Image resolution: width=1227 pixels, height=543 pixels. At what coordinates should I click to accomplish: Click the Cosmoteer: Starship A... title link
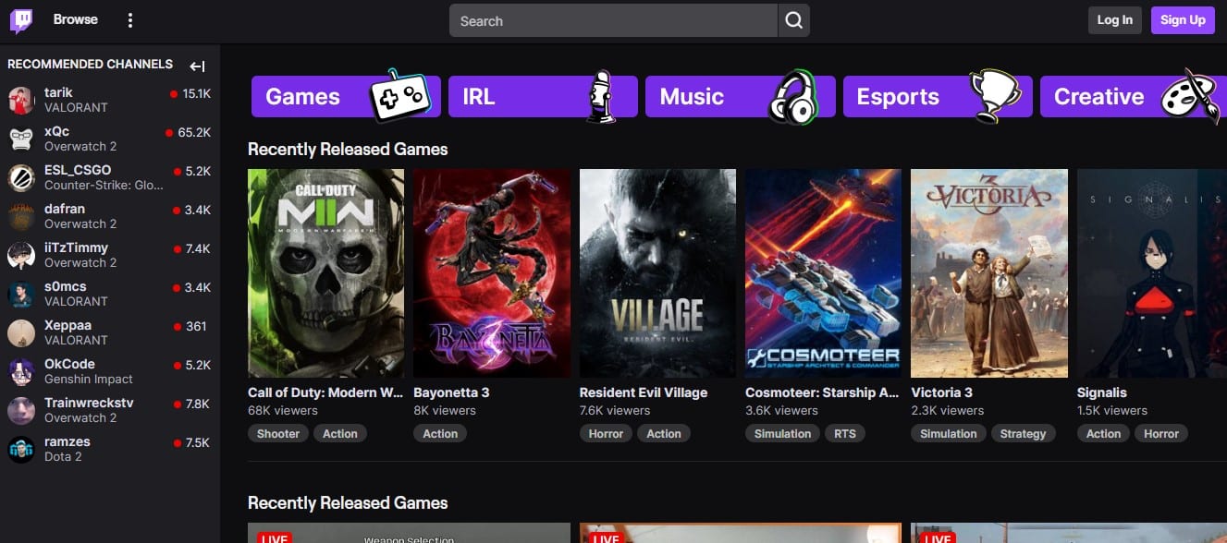822,392
